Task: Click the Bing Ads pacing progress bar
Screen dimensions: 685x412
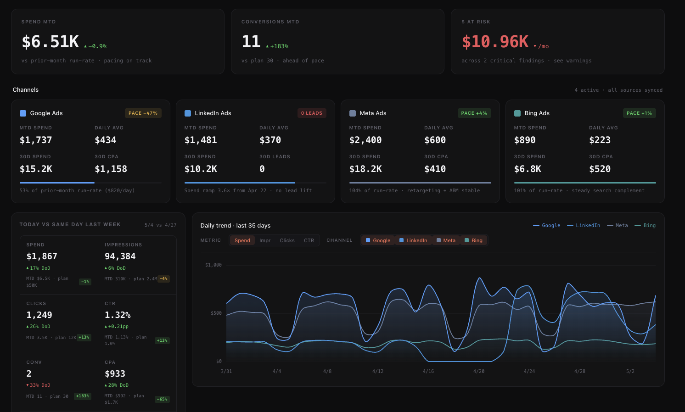Action: coord(585,183)
